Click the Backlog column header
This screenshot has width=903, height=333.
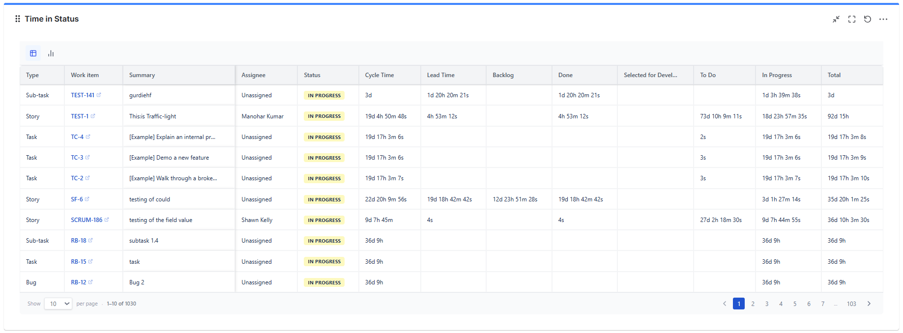pyautogui.click(x=519, y=75)
